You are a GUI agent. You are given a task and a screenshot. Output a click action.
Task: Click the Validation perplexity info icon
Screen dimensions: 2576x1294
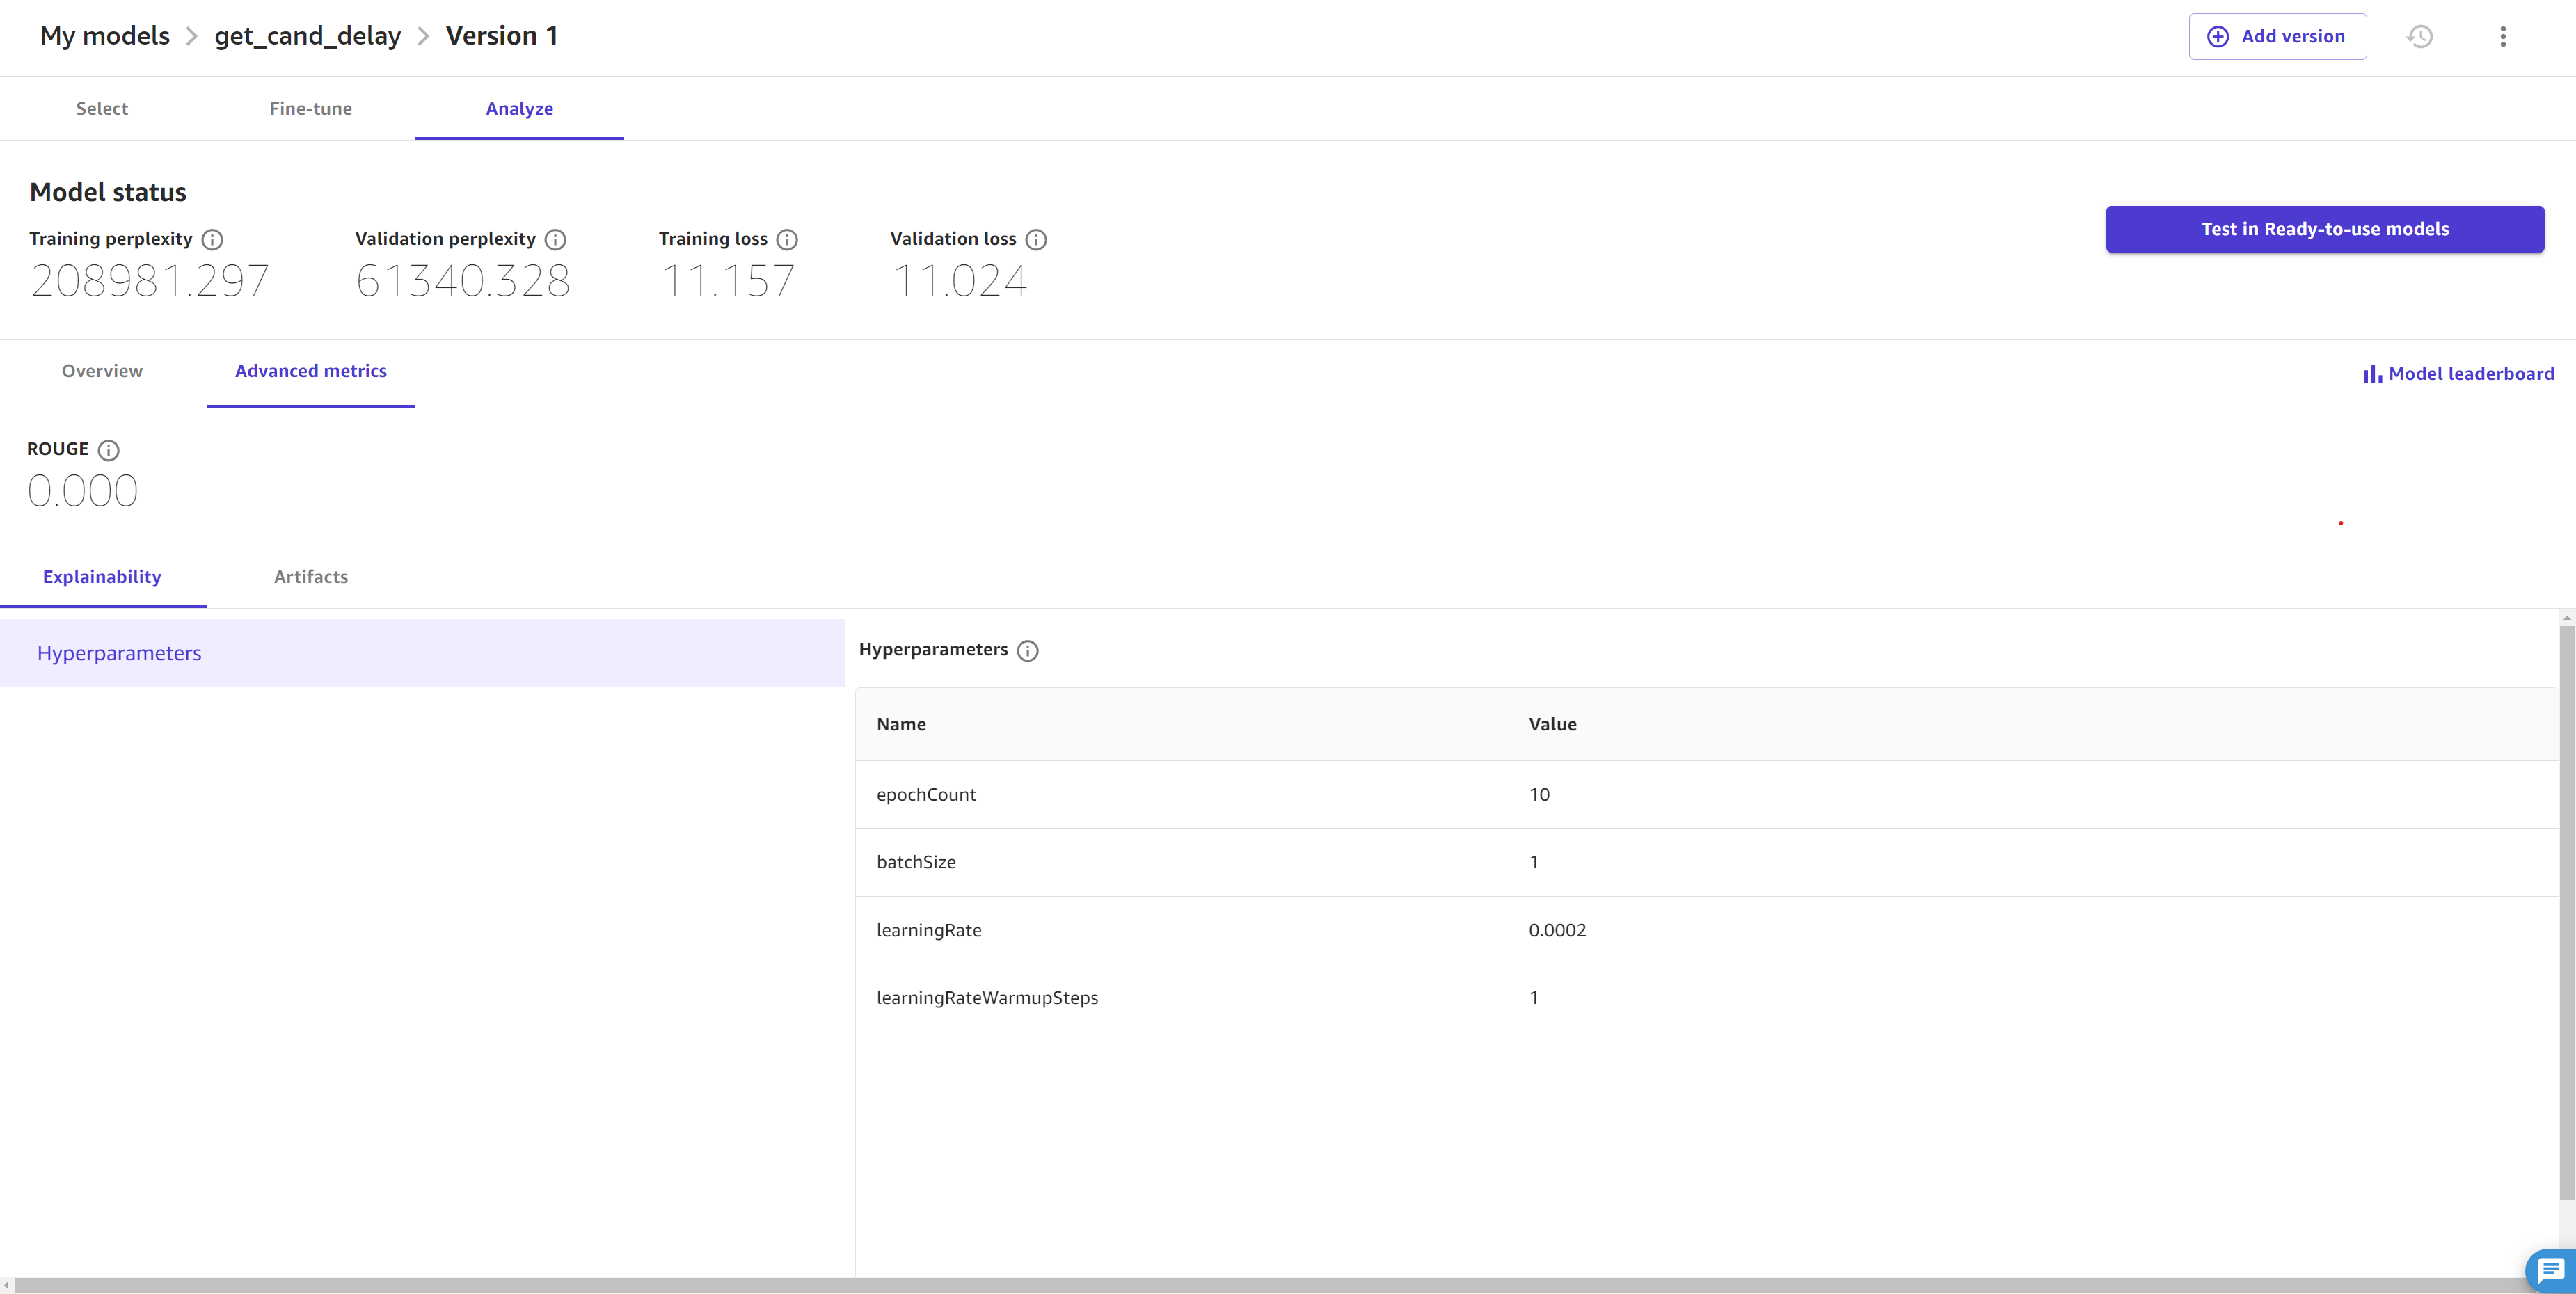(x=556, y=239)
